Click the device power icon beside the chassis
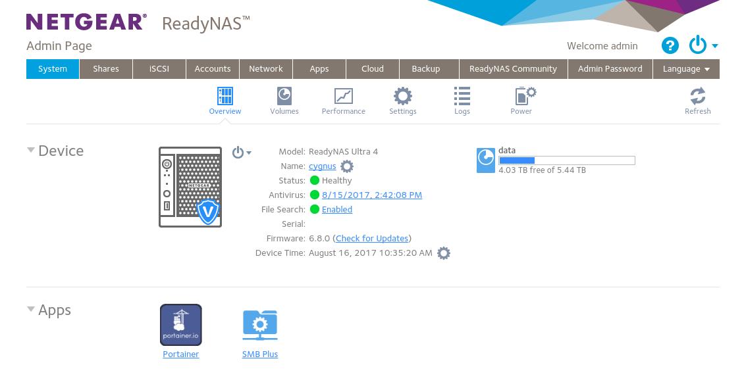The image size is (744, 388). coord(238,153)
